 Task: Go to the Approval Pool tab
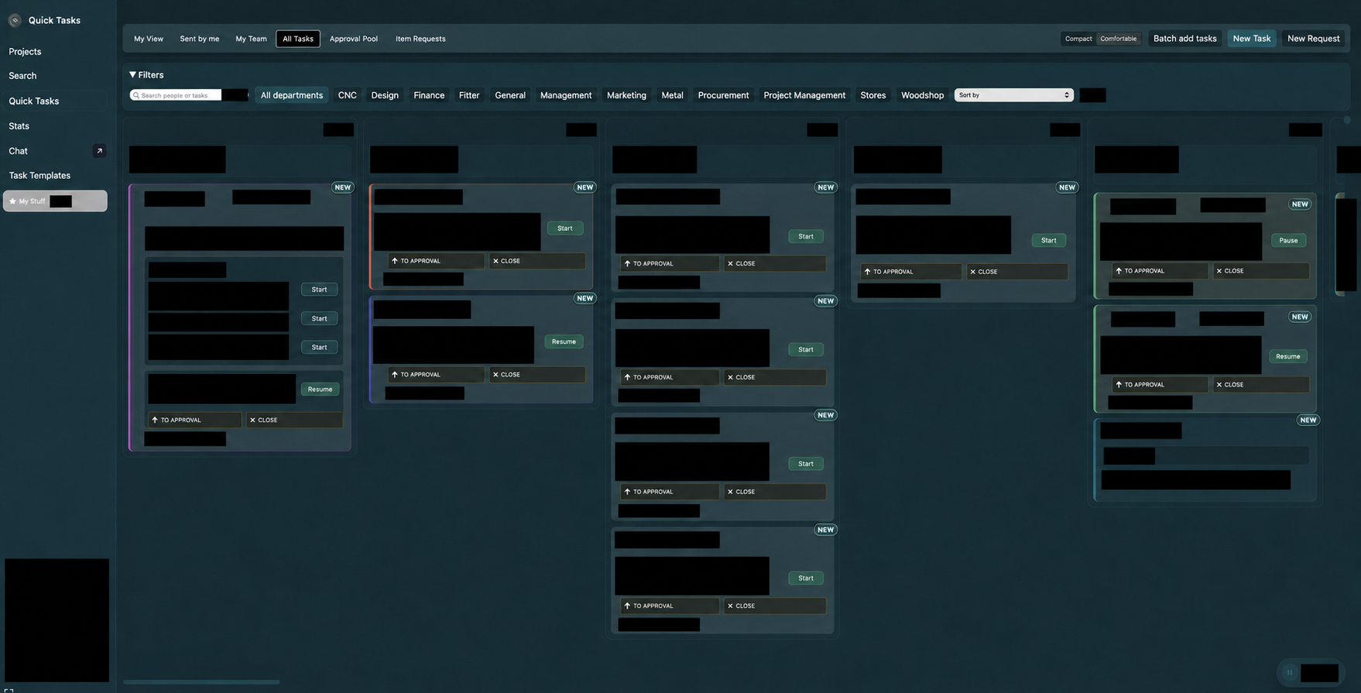point(354,39)
